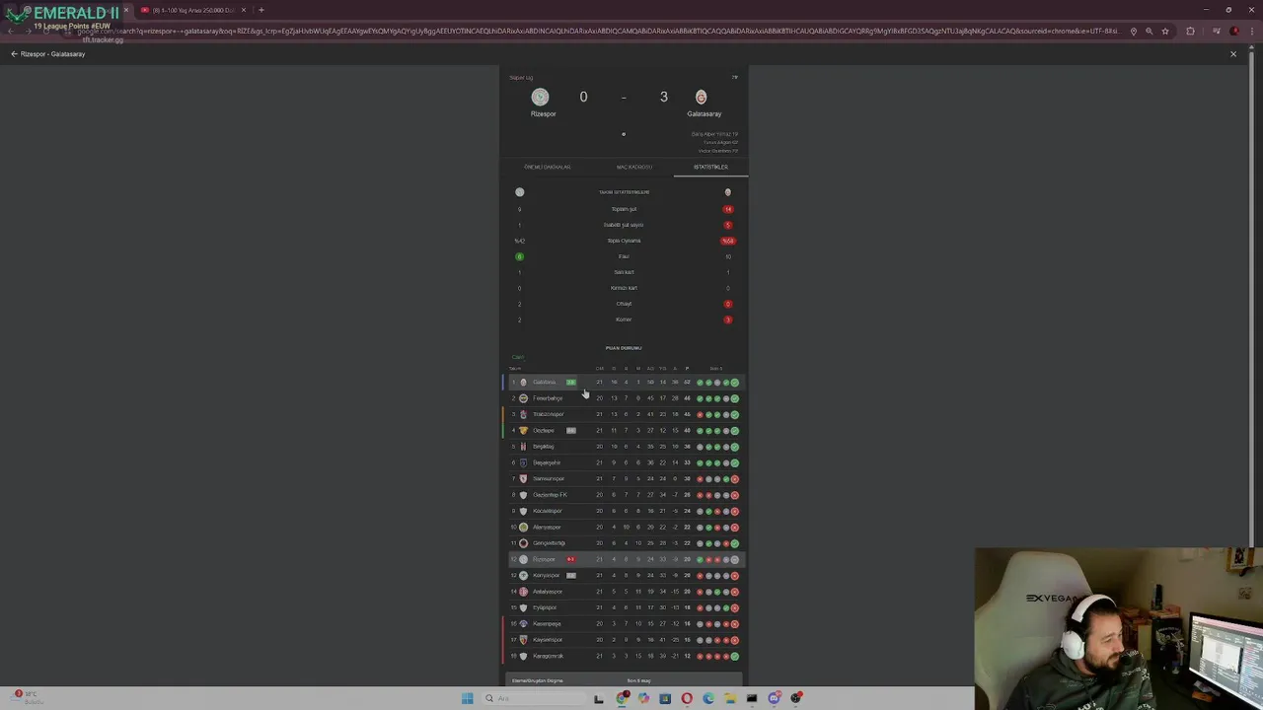
Task: Click the Toplam şut statistic label
Action: 624,209
